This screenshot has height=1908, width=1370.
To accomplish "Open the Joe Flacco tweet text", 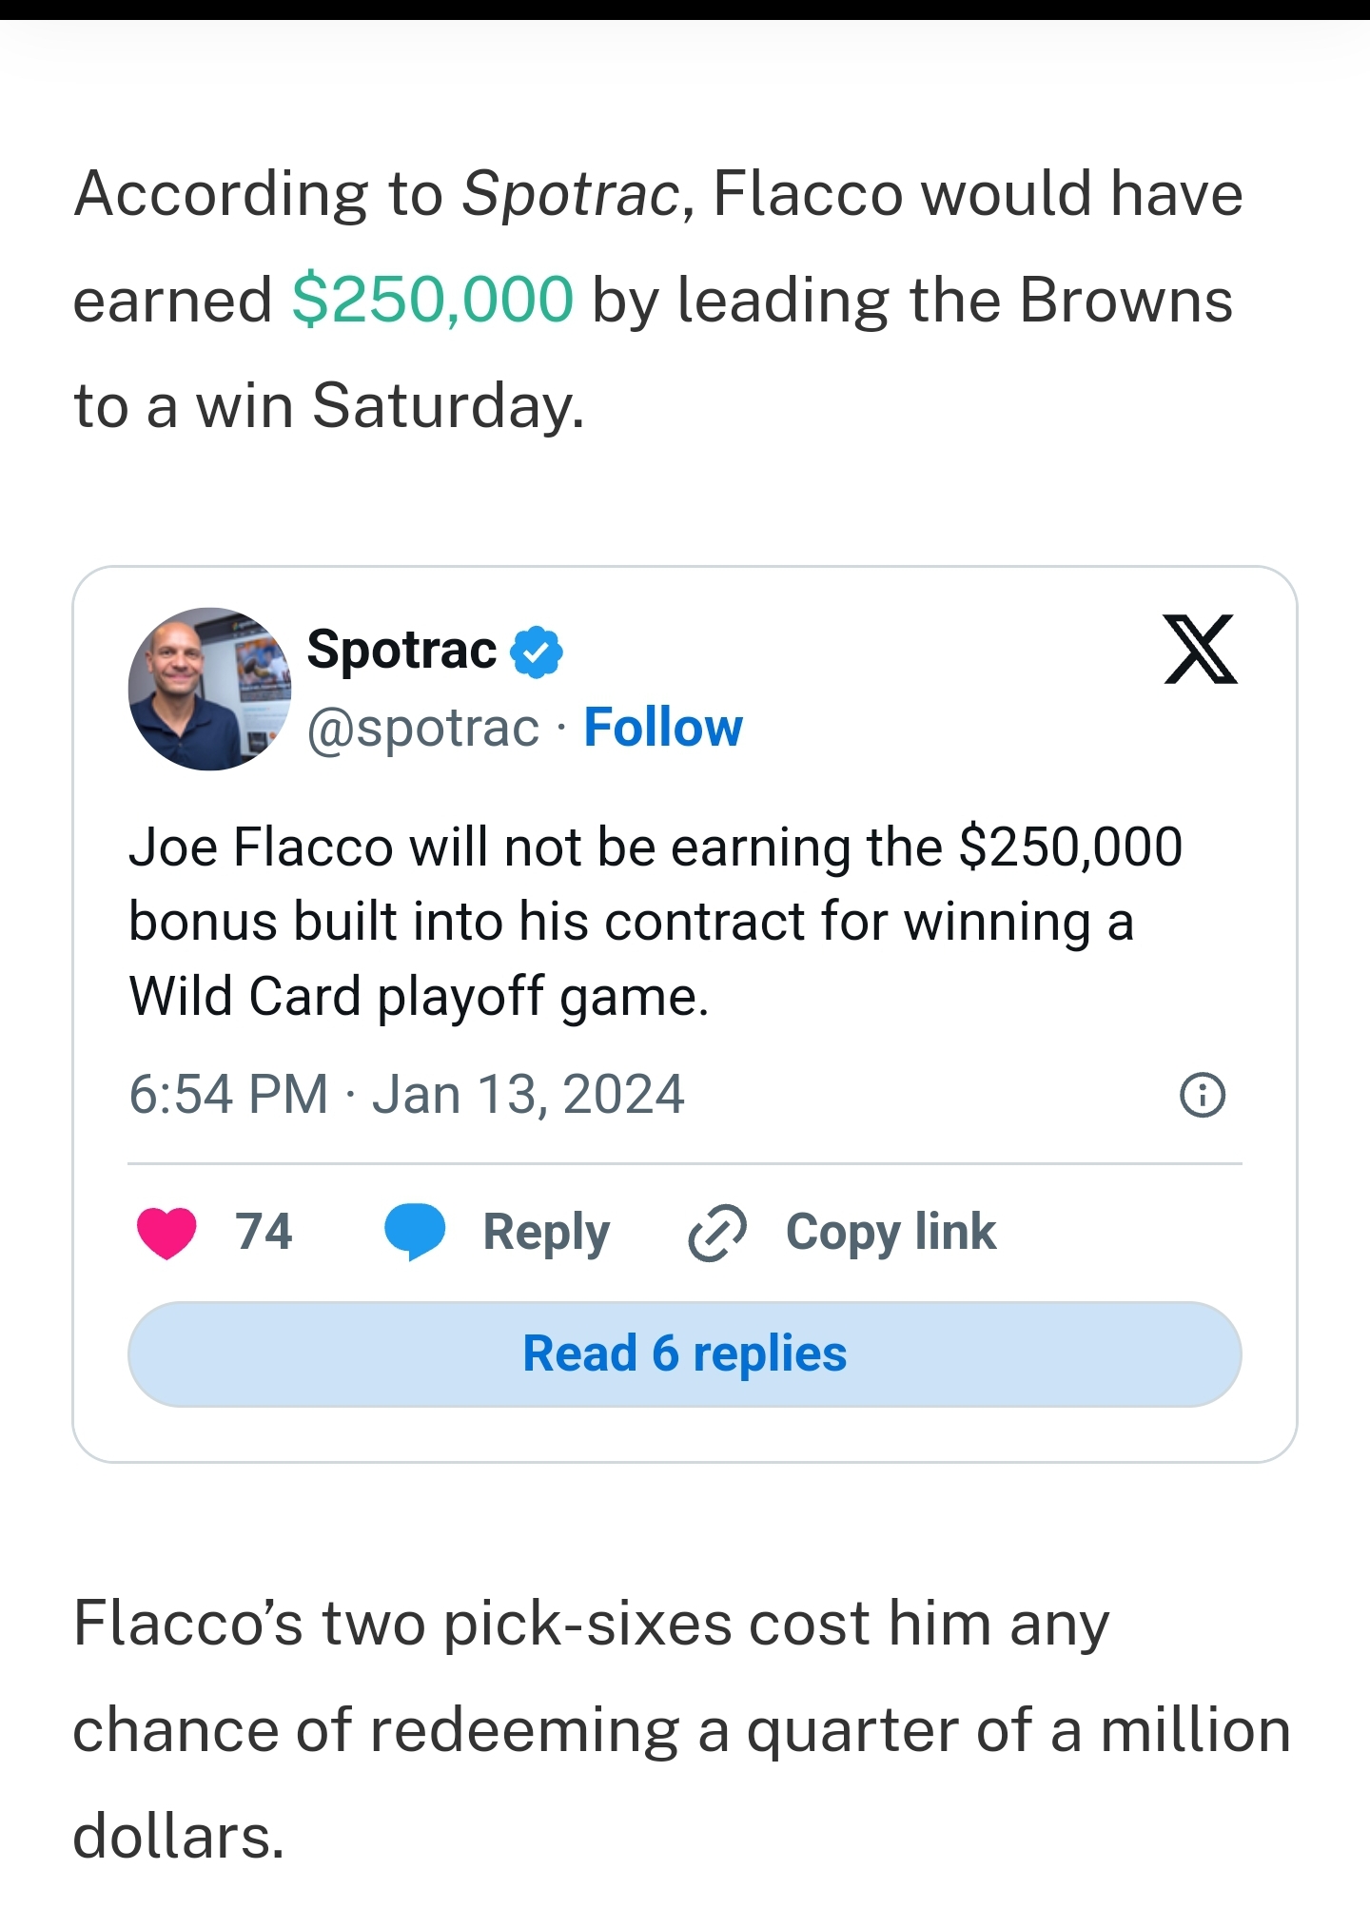I will tap(655, 921).
